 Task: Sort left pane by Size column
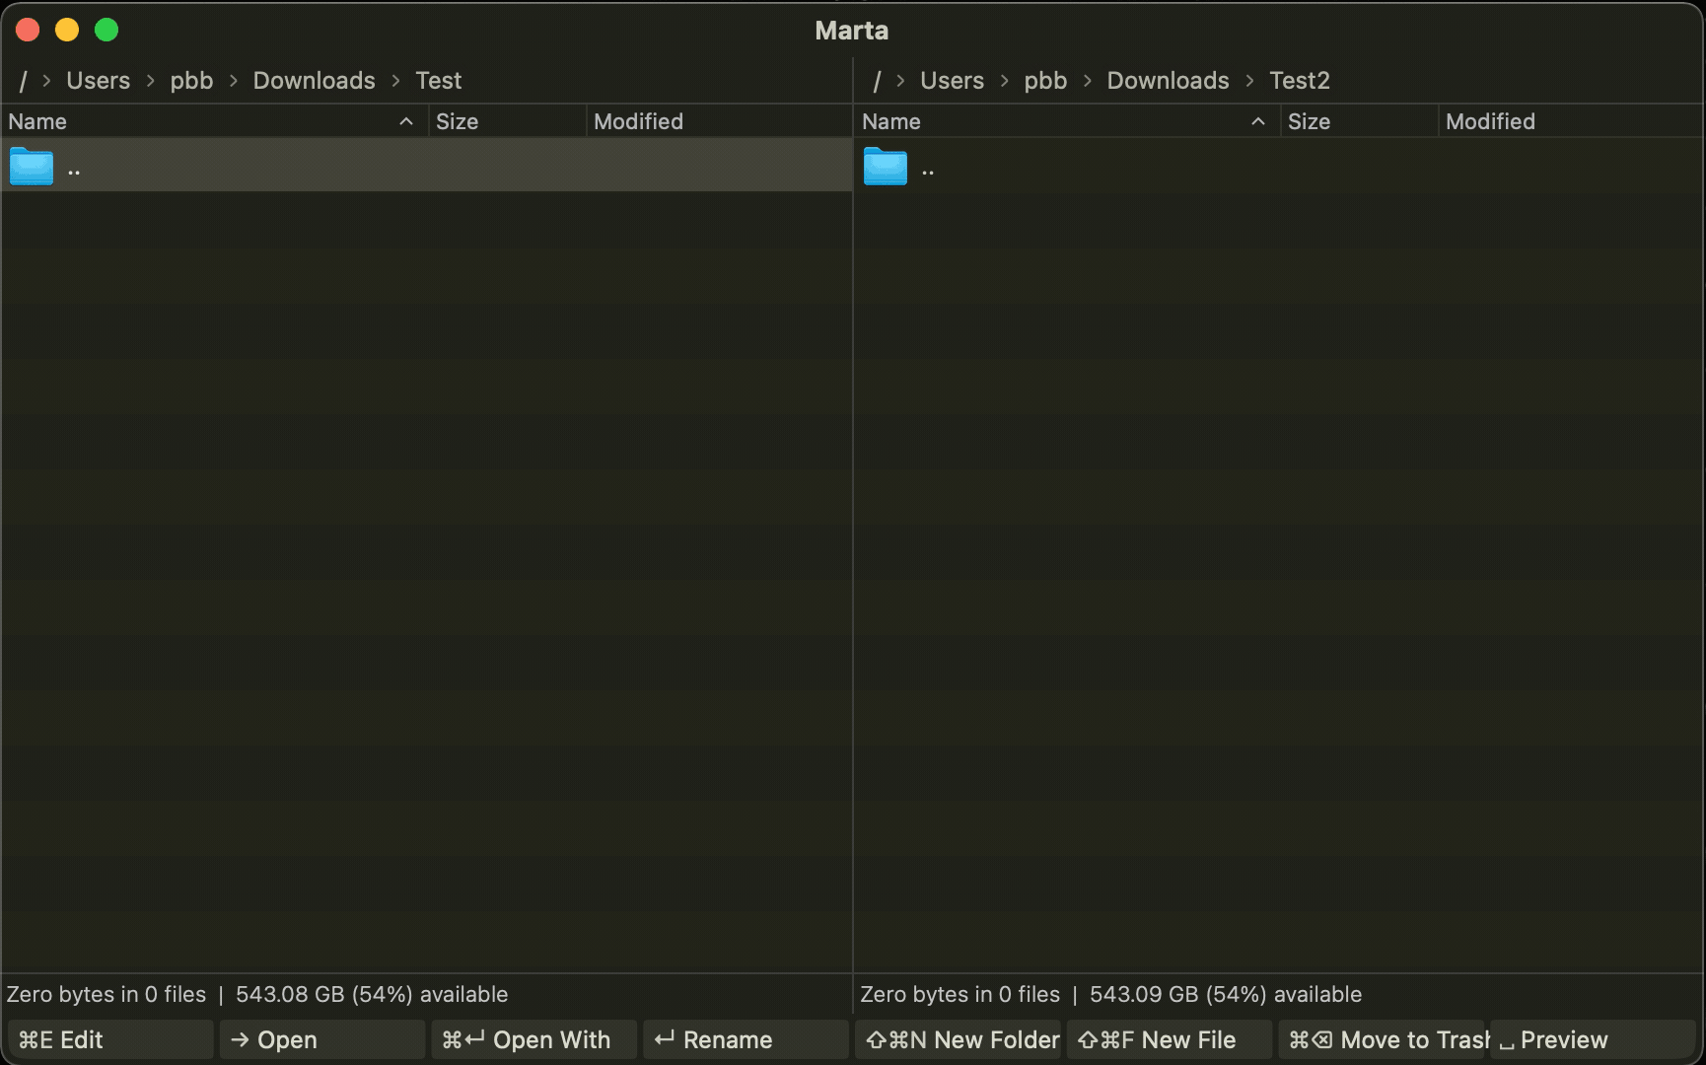pos(507,121)
